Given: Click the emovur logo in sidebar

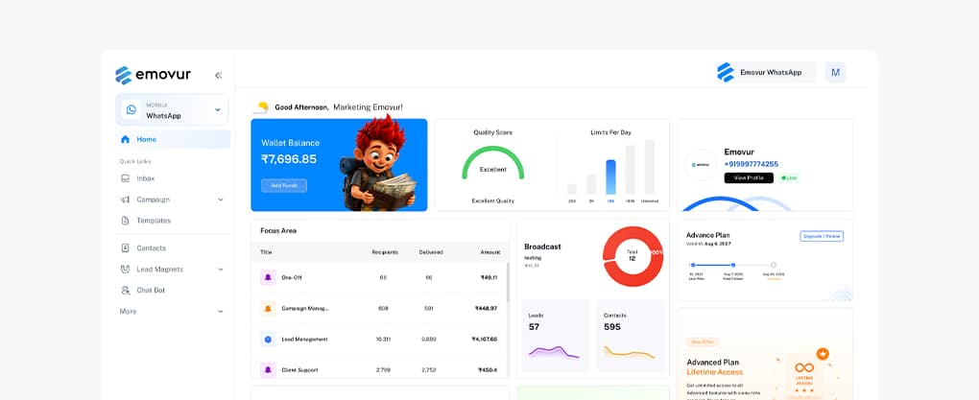Looking at the screenshot, I should pyautogui.click(x=153, y=76).
